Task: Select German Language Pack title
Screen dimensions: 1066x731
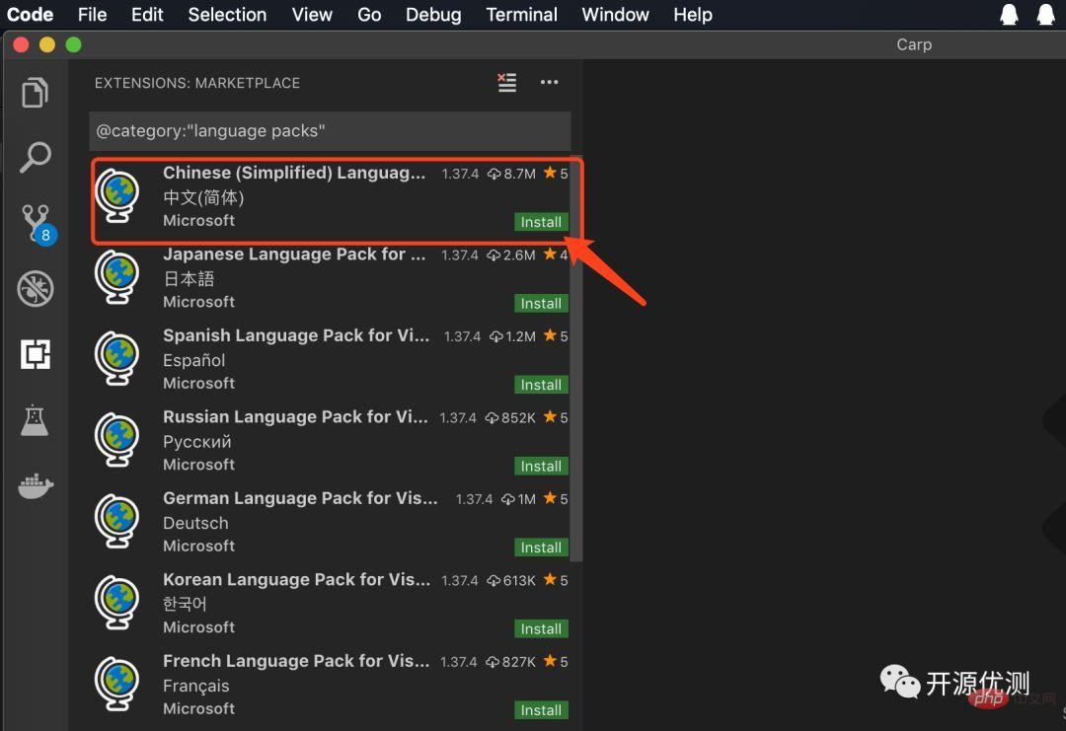Action: pyautogui.click(x=300, y=498)
